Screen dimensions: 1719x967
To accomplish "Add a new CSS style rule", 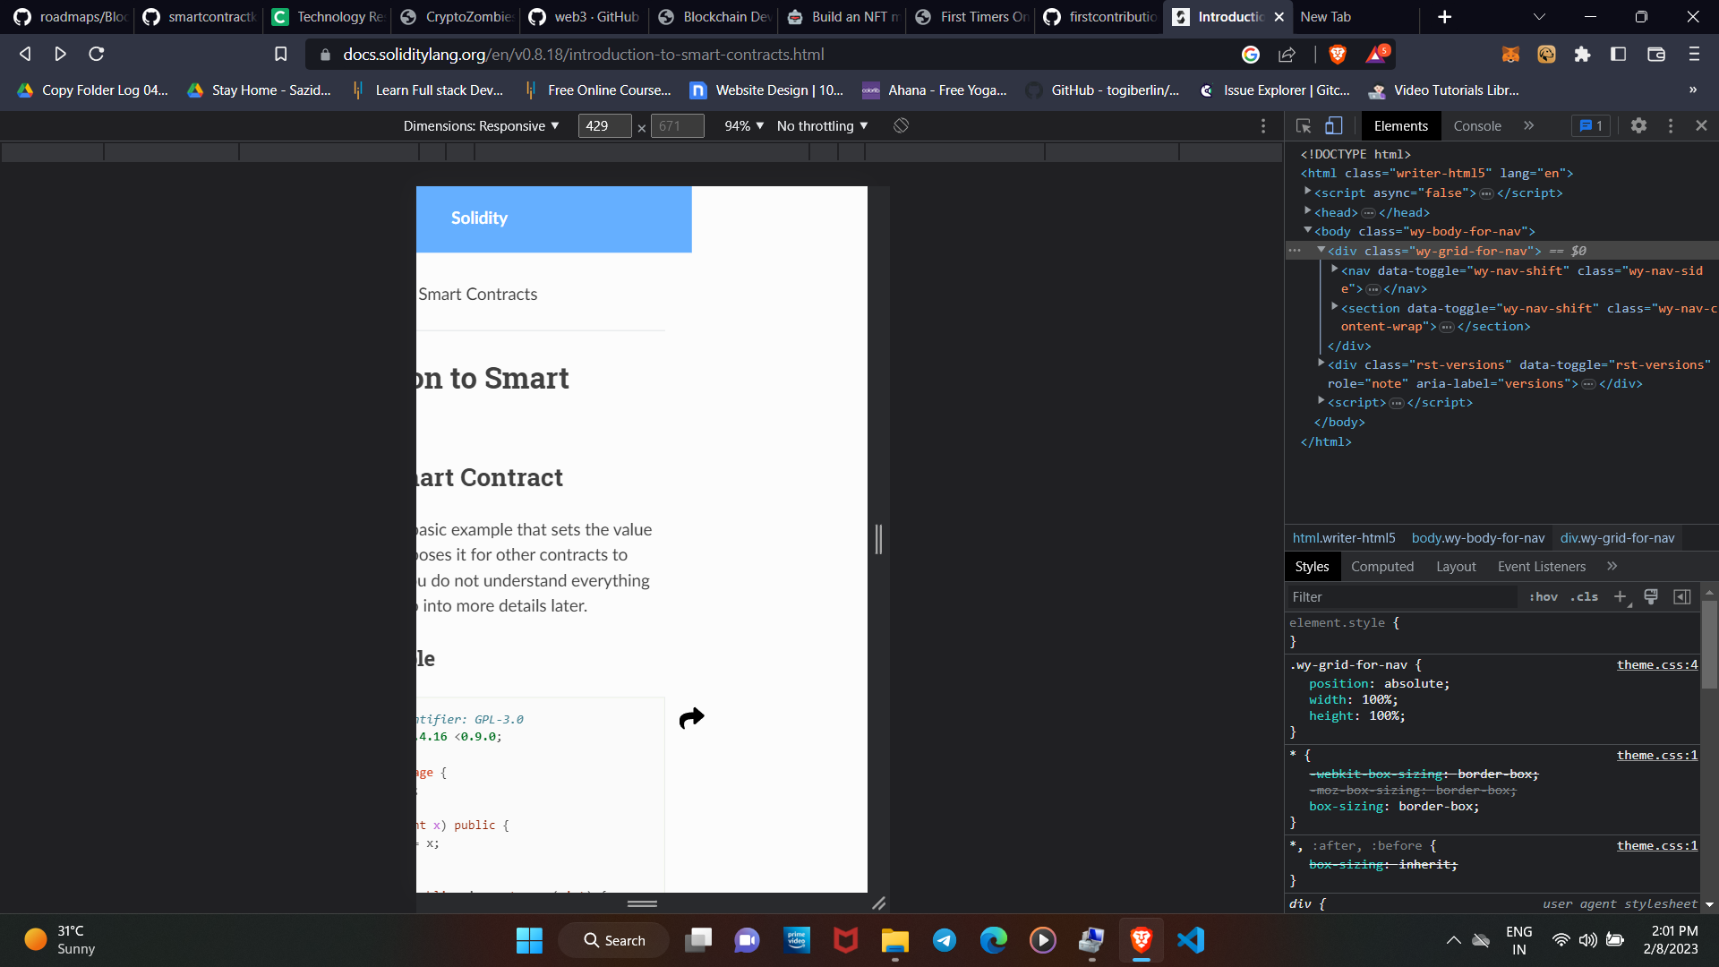I will pos(1621,597).
